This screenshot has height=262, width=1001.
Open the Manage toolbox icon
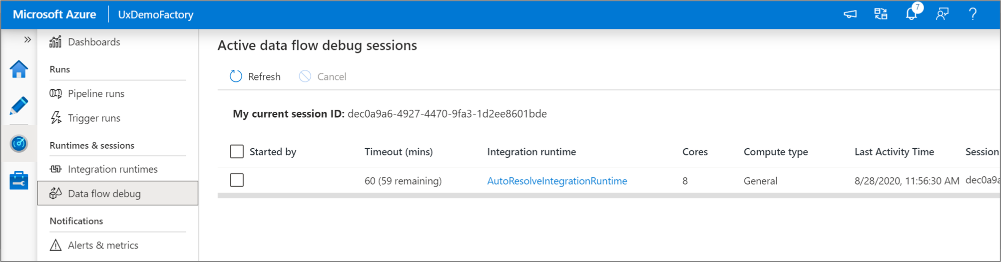(x=19, y=180)
